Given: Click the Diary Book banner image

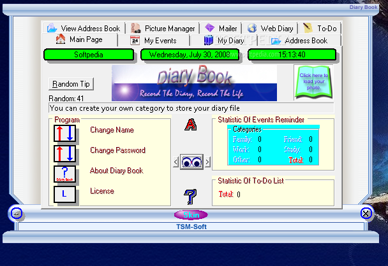Looking at the screenshot, I should [194, 83].
